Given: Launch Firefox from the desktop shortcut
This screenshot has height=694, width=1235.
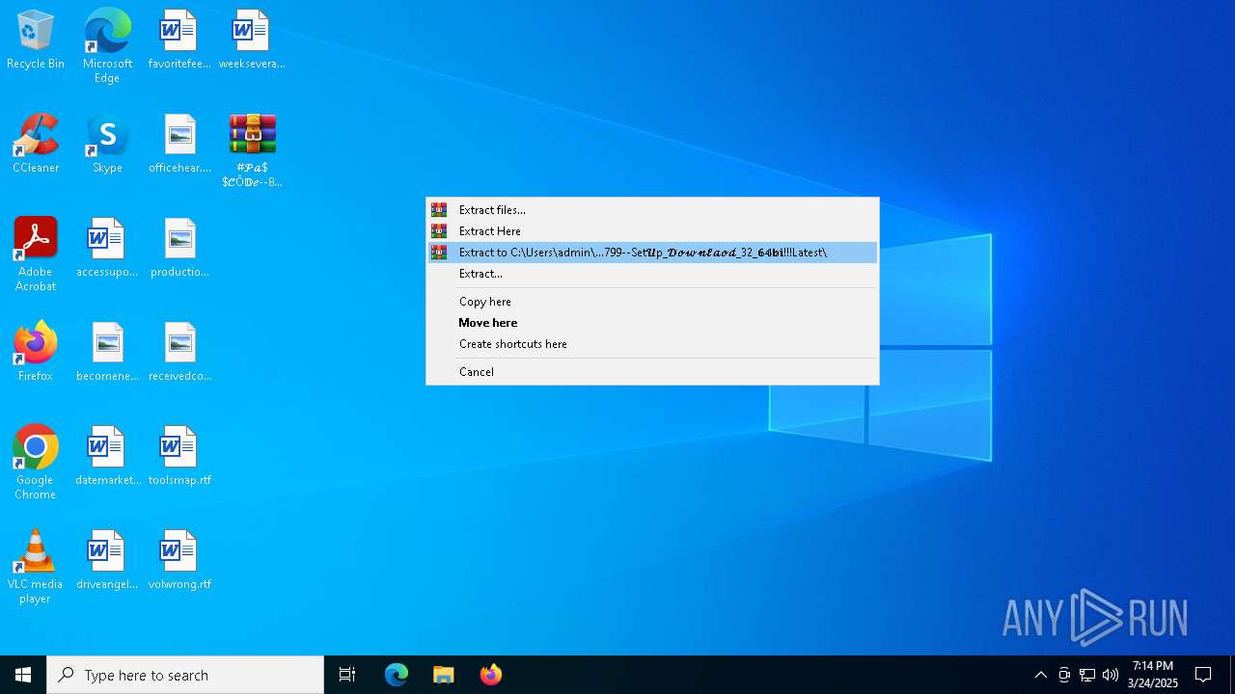Looking at the screenshot, I should point(36,353).
